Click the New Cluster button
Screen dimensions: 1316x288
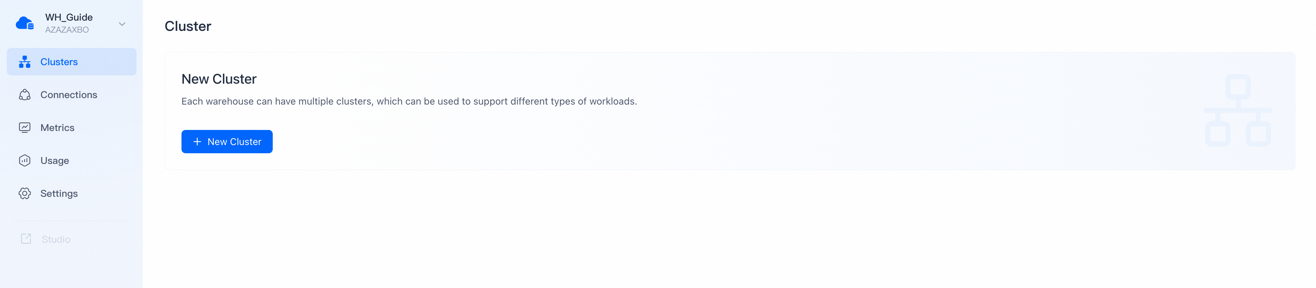pos(227,142)
